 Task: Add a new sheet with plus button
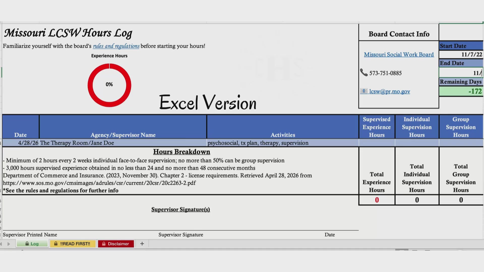coord(142,244)
